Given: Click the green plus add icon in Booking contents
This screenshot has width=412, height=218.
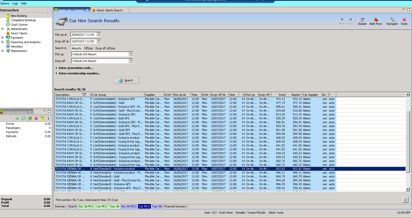Looking at the screenshot, I should pyautogui.click(x=17, y=118).
